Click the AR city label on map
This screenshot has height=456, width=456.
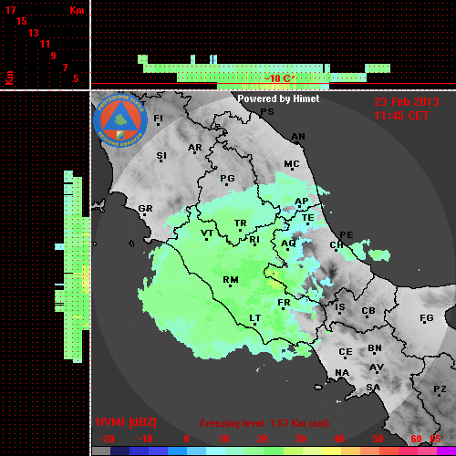tap(195, 148)
